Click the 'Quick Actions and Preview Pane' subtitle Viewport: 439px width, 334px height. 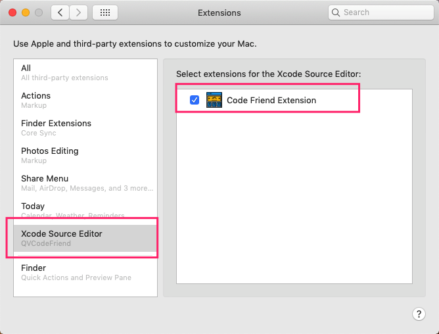click(x=76, y=277)
